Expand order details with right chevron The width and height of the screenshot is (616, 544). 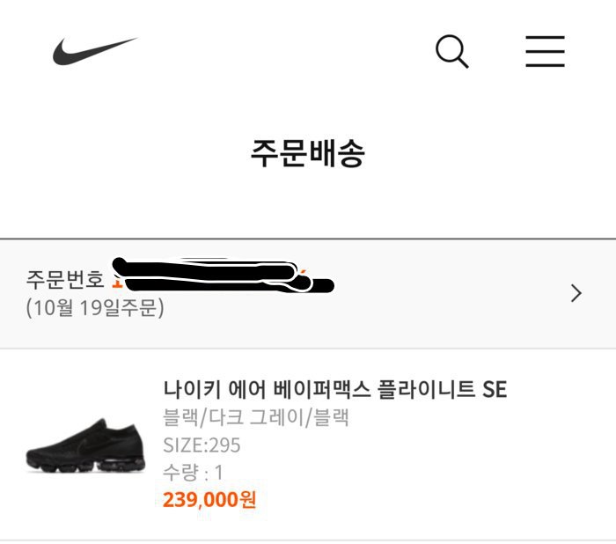pos(576,293)
